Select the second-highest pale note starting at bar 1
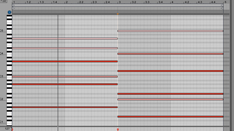The width and height of the screenshot is (234, 131). [65, 48]
